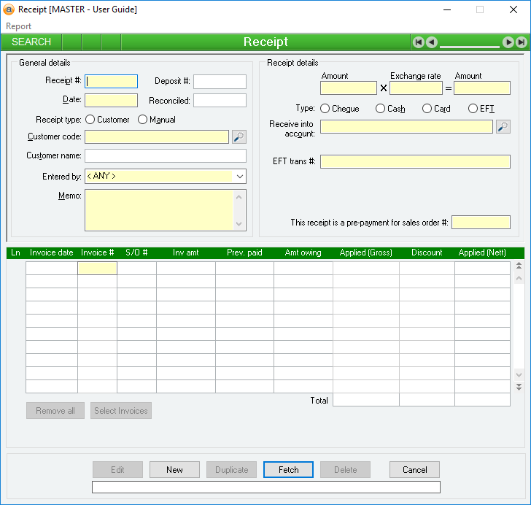
Task: Open receive into account lookup magnifier
Action: pos(503,127)
